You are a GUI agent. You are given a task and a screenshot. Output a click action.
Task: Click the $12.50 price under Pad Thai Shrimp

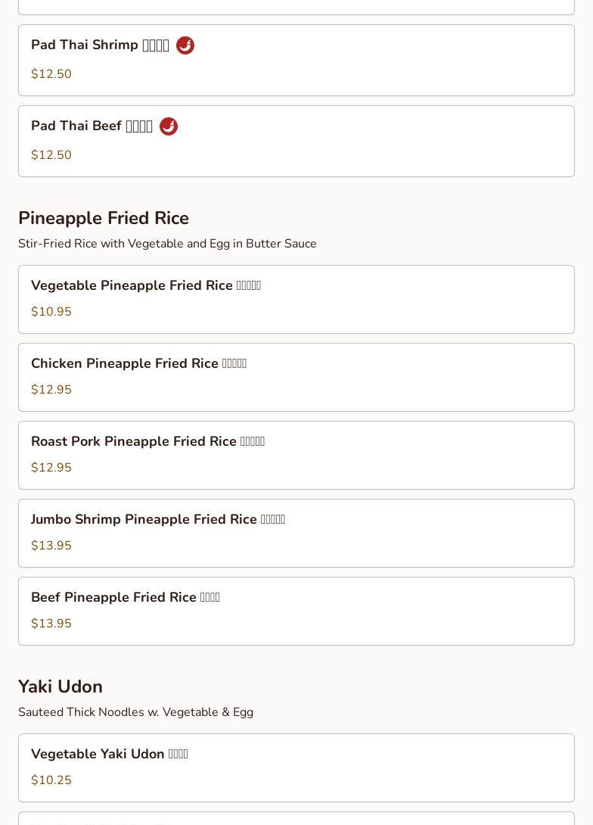51,74
